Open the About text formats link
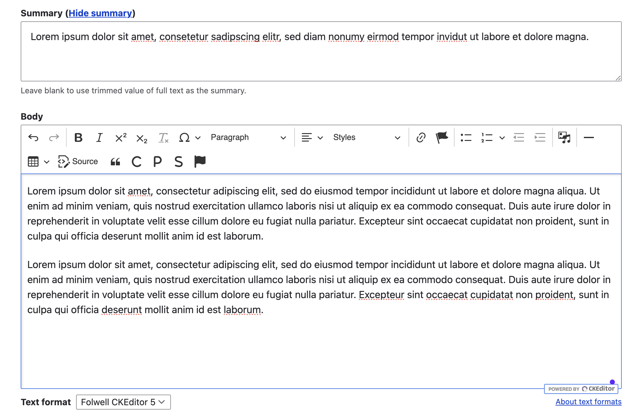 click(x=588, y=402)
